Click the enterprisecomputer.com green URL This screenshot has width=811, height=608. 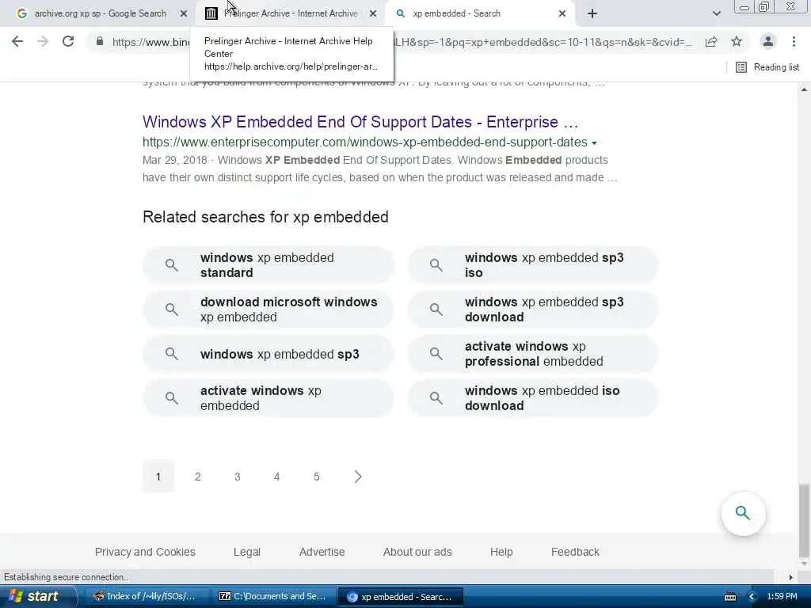(x=364, y=142)
